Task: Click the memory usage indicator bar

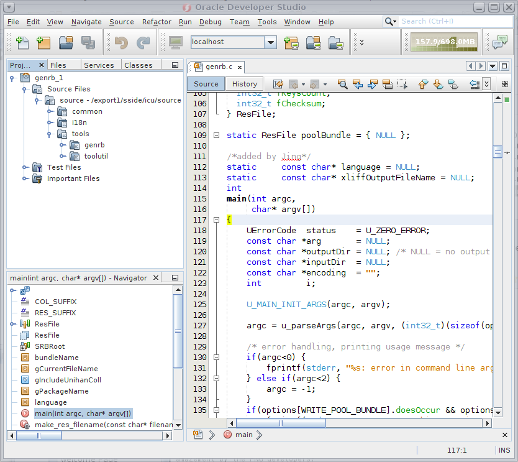Action: coord(445,42)
